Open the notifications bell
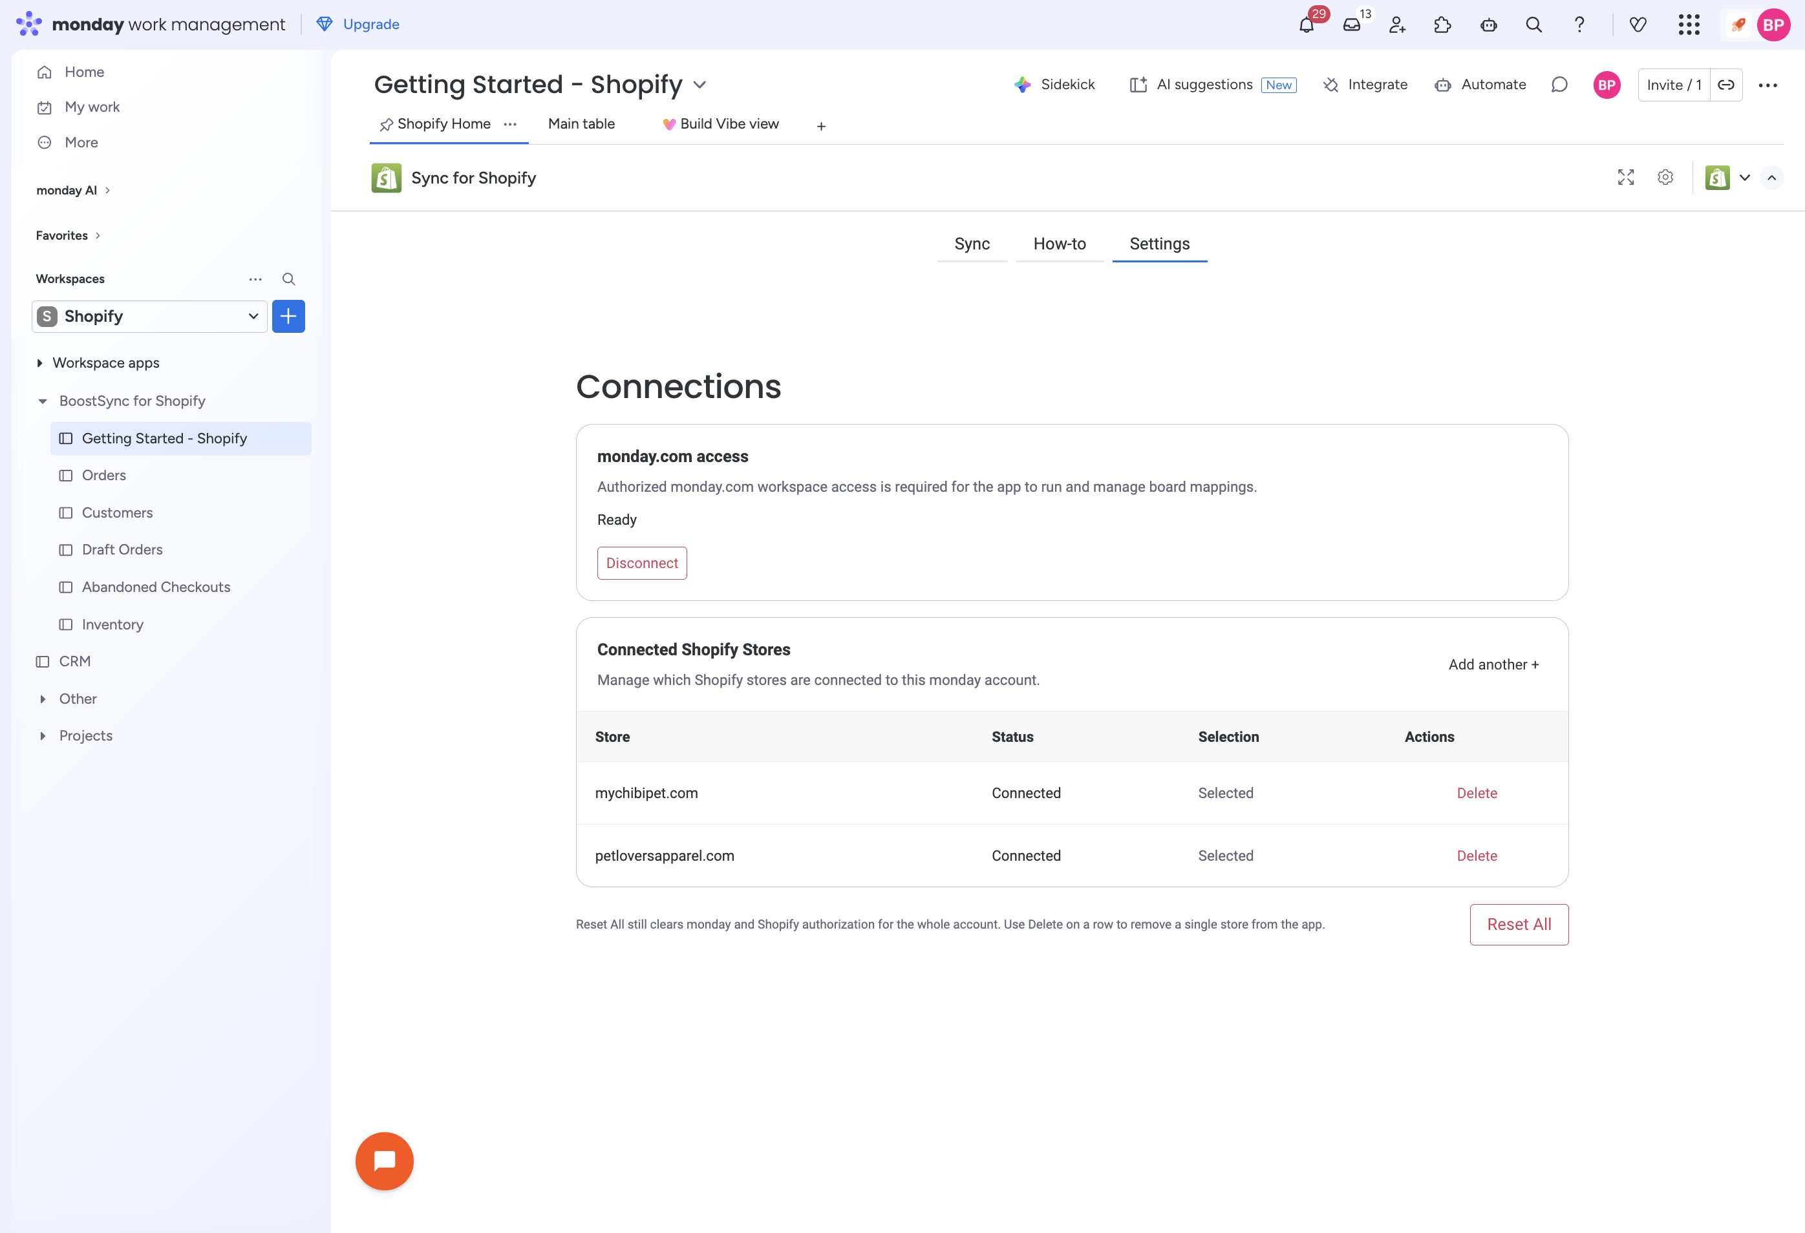 tap(1307, 25)
